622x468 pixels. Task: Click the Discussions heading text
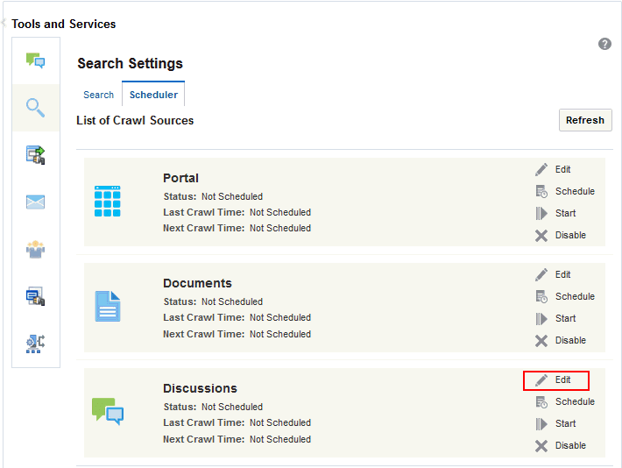[x=200, y=388]
